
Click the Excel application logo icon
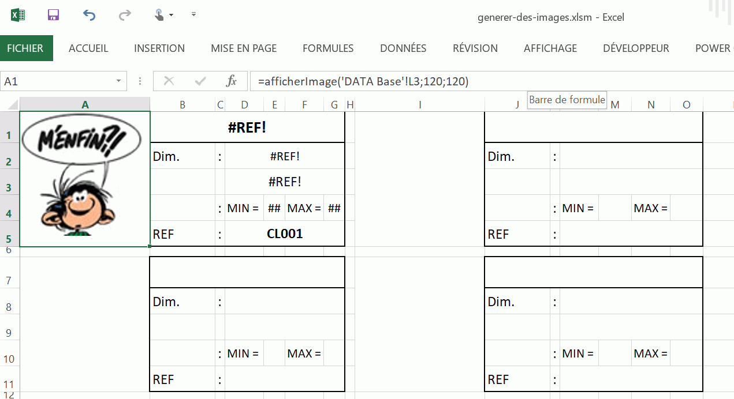[x=18, y=15]
